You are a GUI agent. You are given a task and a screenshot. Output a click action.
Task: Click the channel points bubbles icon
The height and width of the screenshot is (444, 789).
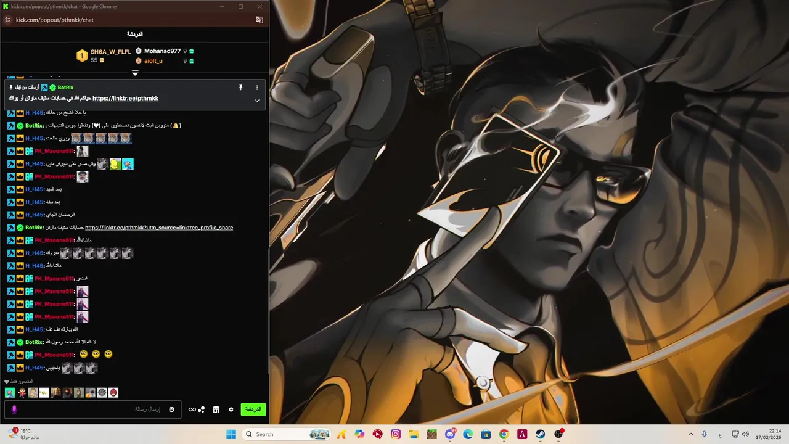coord(202,409)
